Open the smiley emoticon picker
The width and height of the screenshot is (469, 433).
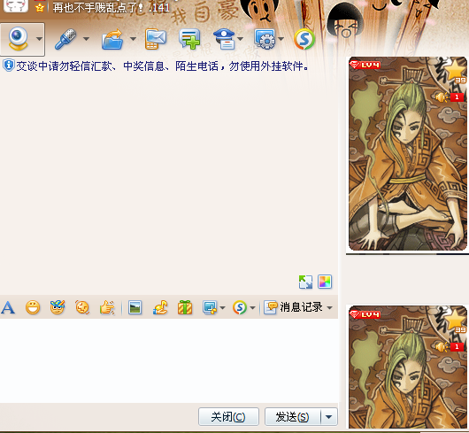tap(33, 307)
